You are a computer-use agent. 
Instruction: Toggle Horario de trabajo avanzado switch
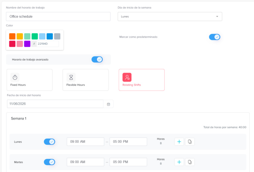(x=97, y=59)
